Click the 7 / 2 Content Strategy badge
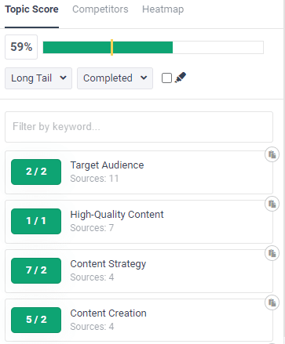285x344 pixels. click(36, 270)
